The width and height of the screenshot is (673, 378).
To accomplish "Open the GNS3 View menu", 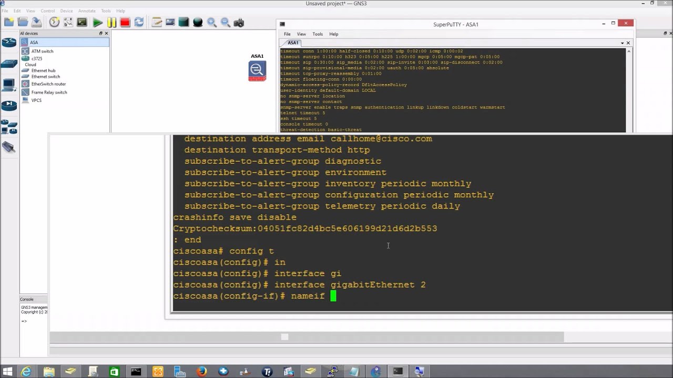I will coord(30,10).
